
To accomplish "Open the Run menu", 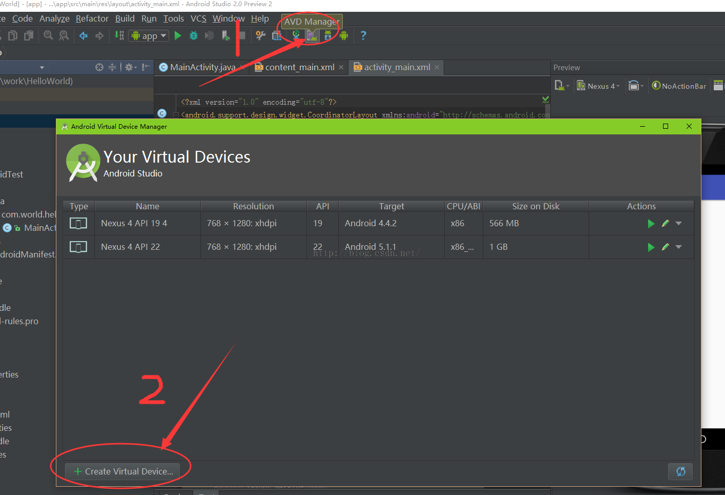I will click(149, 18).
